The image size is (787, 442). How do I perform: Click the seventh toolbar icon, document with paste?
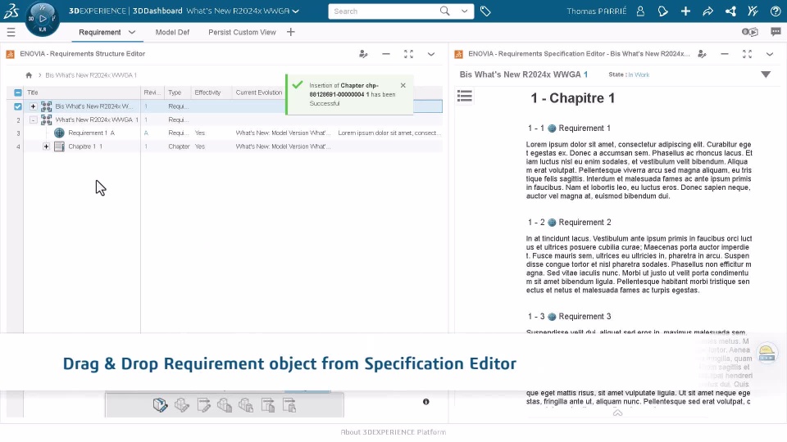tap(289, 405)
